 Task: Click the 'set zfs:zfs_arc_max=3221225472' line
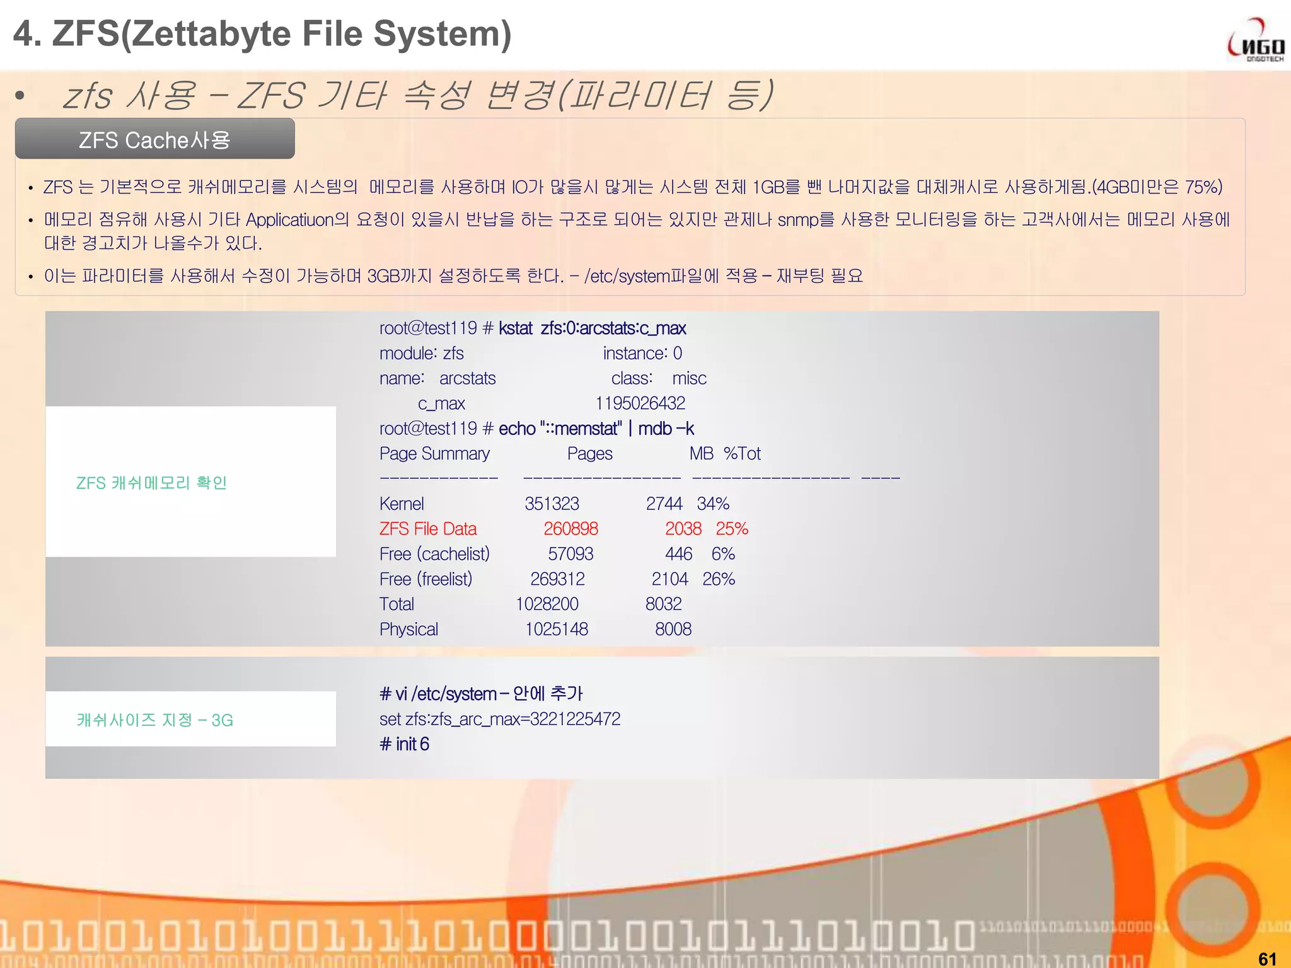500,719
